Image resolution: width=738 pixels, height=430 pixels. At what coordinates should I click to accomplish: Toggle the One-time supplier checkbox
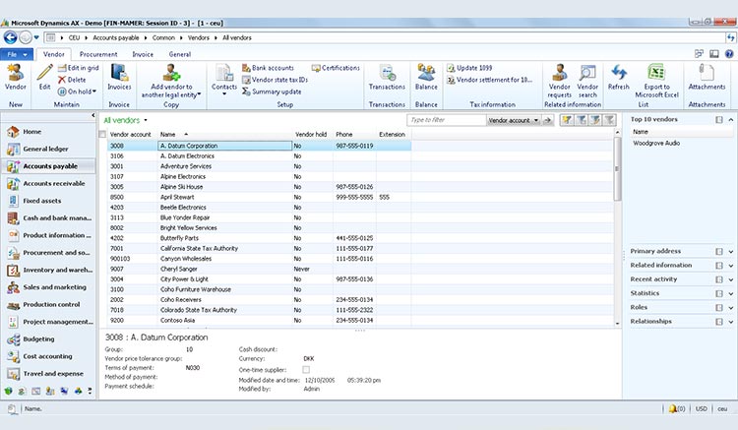tap(306, 369)
